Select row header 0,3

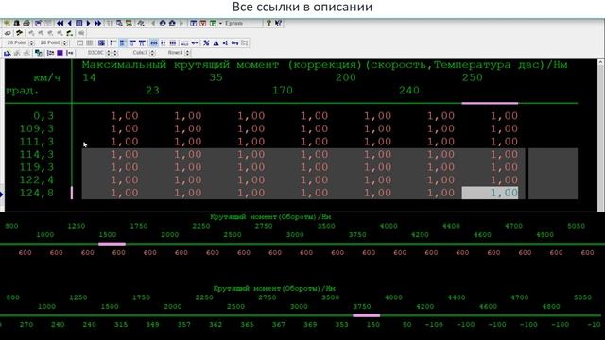click(x=43, y=115)
